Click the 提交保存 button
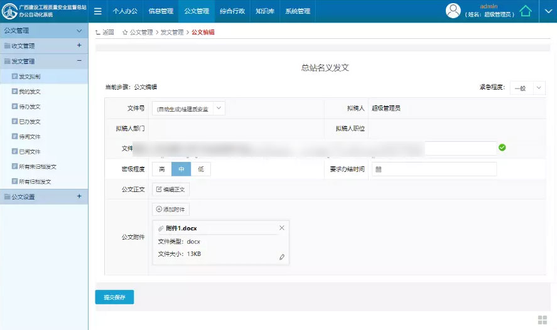Screen dimensions: 557x330 point(114,297)
